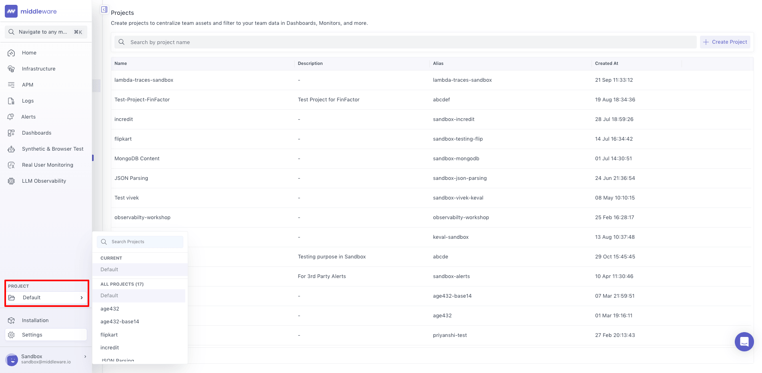Sort by the Created At column header

point(606,63)
